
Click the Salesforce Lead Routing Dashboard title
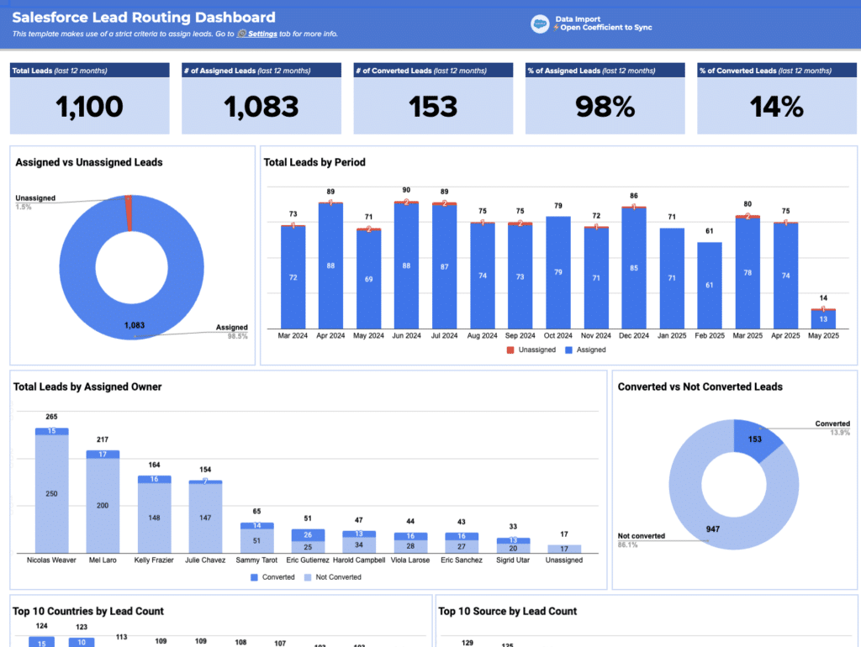pos(144,17)
